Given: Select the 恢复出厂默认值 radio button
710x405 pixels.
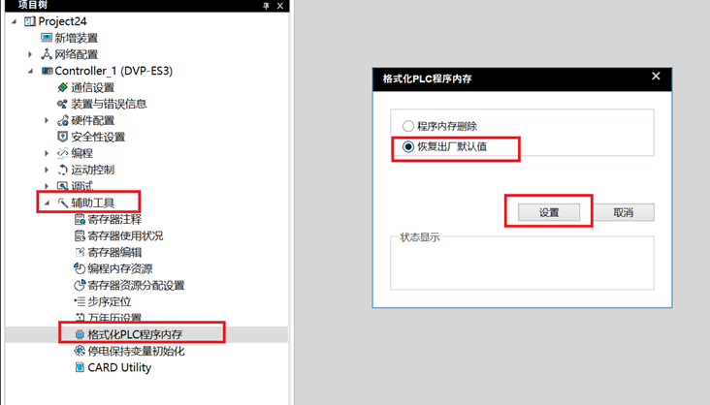Looking at the screenshot, I should (407, 148).
